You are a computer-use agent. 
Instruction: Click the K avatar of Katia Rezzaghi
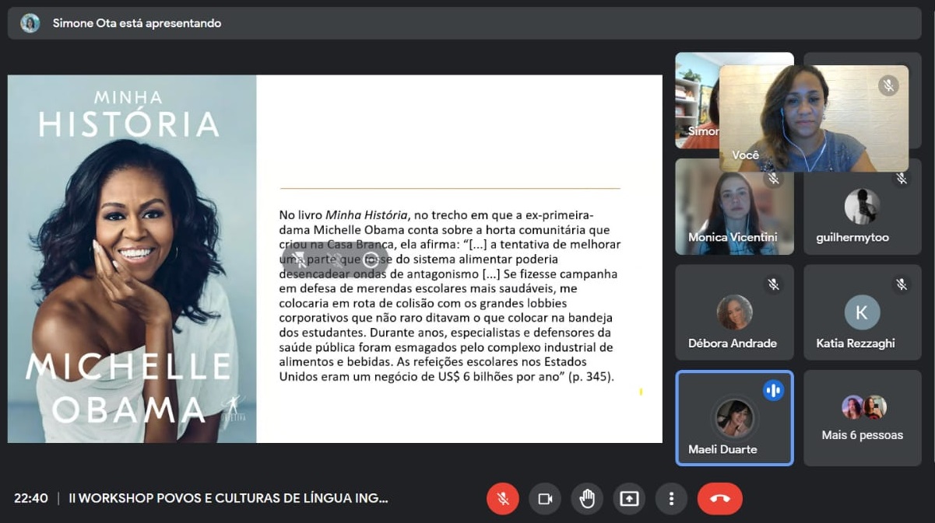click(x=862, y=312)
